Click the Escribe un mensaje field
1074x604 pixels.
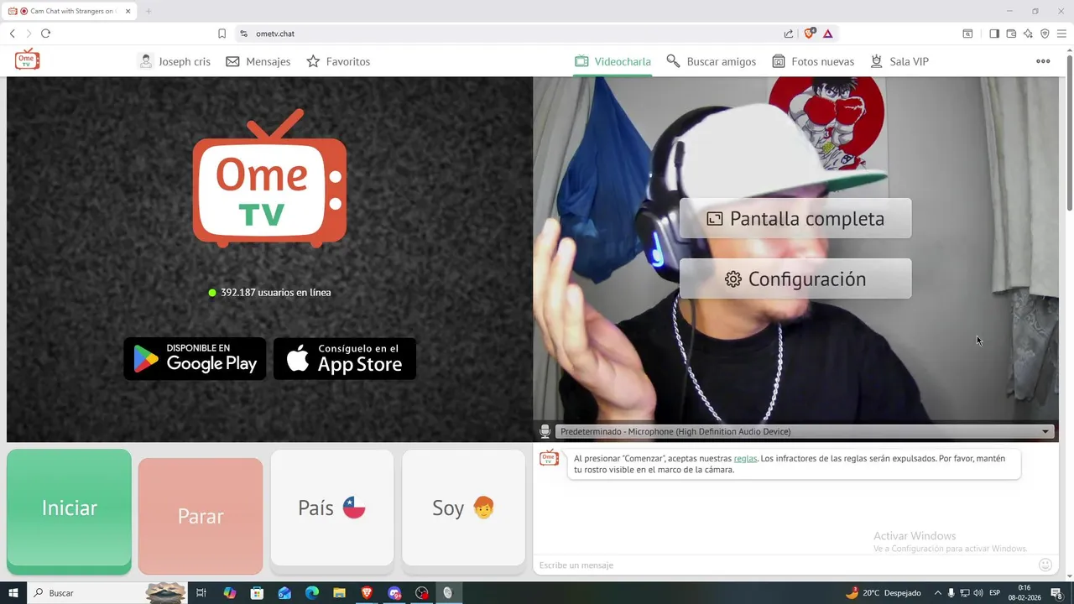pos(785,565)
